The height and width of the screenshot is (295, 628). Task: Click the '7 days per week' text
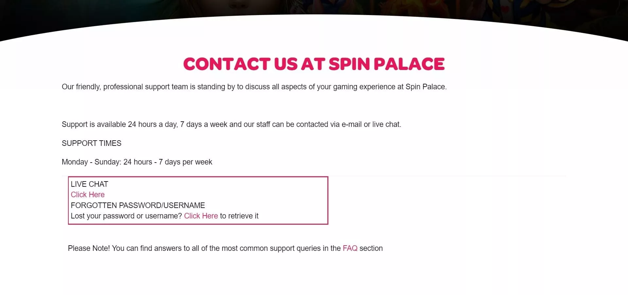[x=185, y=162]
